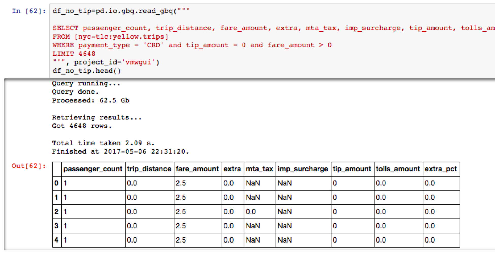Viewport: 495px width, 255px height.
Task: Click the imp_surcharge NaN cell in row 4
Action: [303, 240]
